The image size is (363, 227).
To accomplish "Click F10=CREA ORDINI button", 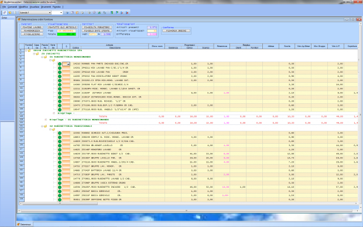I will 176,31.
